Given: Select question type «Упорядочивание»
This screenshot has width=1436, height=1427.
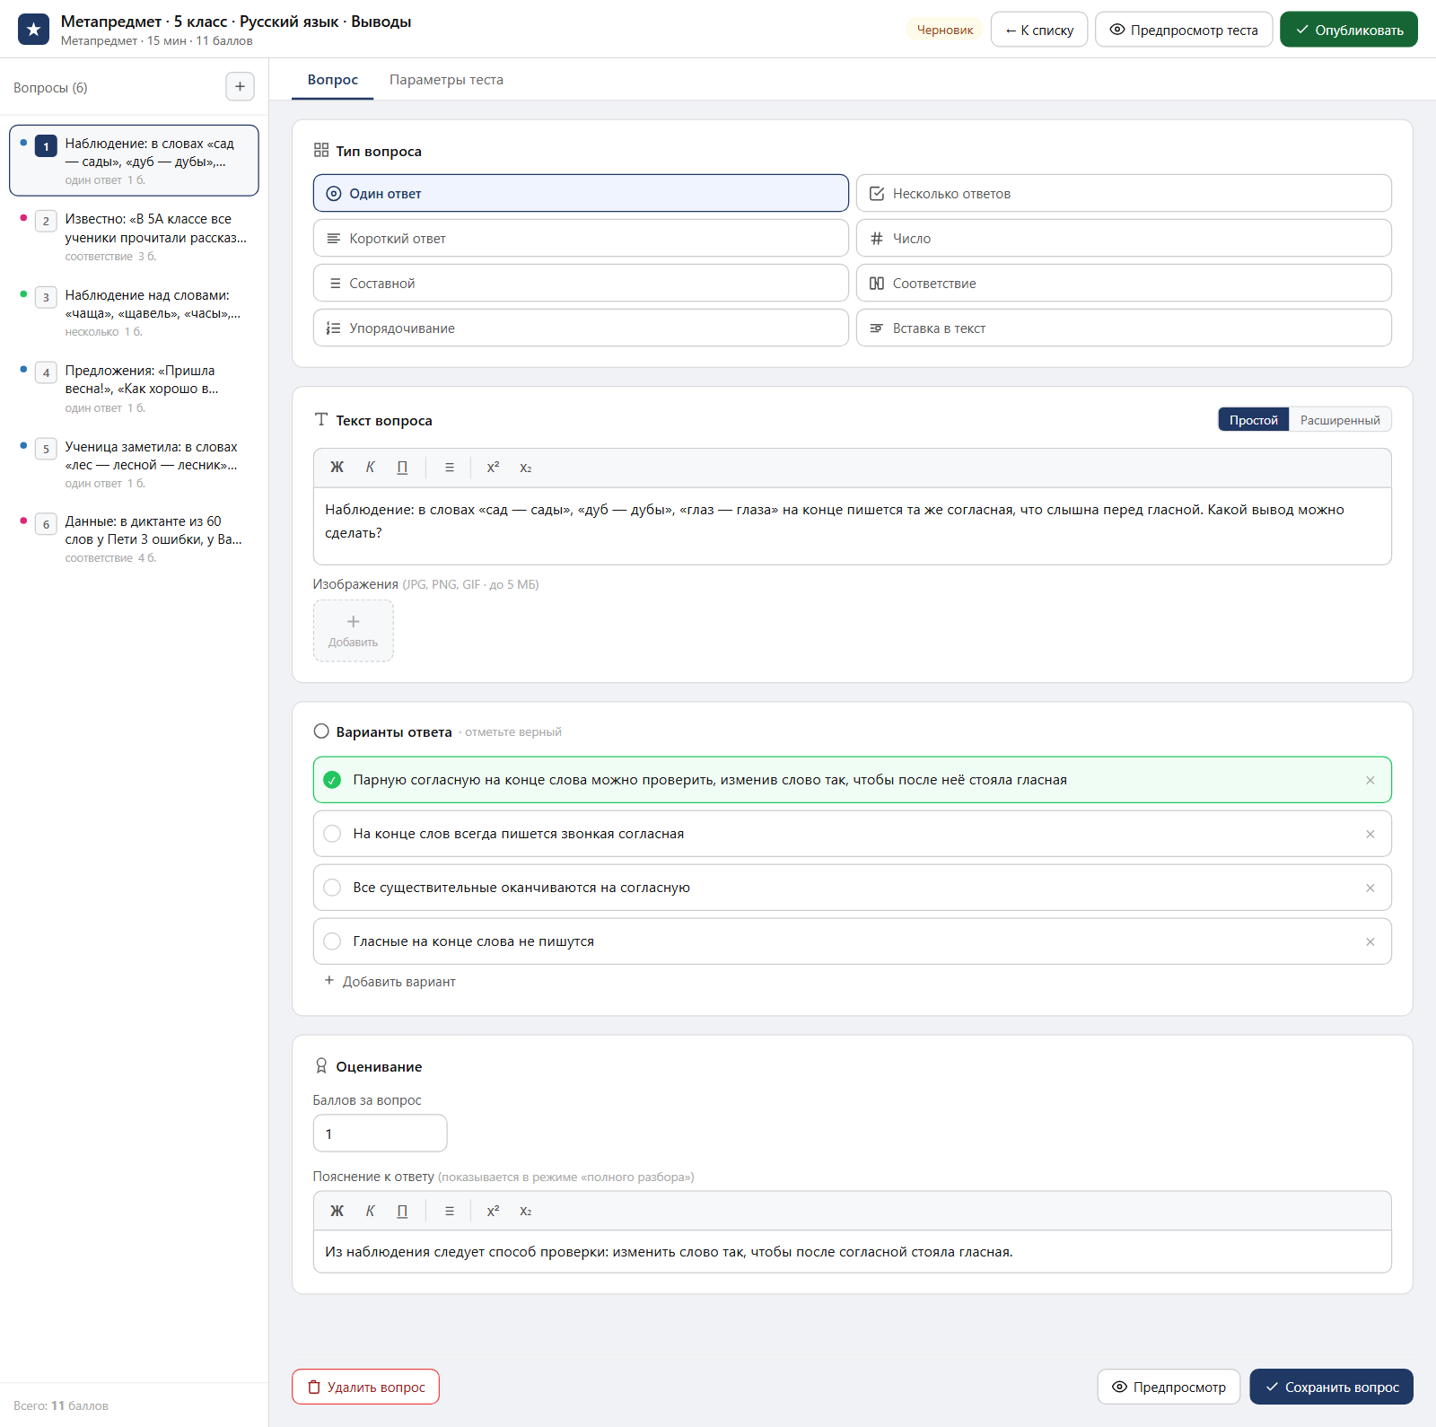Looking at the screenshot, I should (x=581, y=328).
